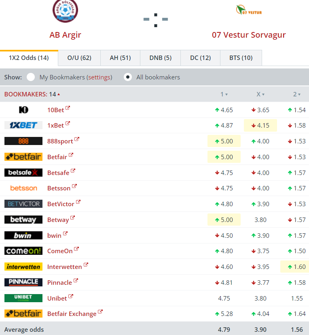Click the Interwetten logo image

pos(23,267)
